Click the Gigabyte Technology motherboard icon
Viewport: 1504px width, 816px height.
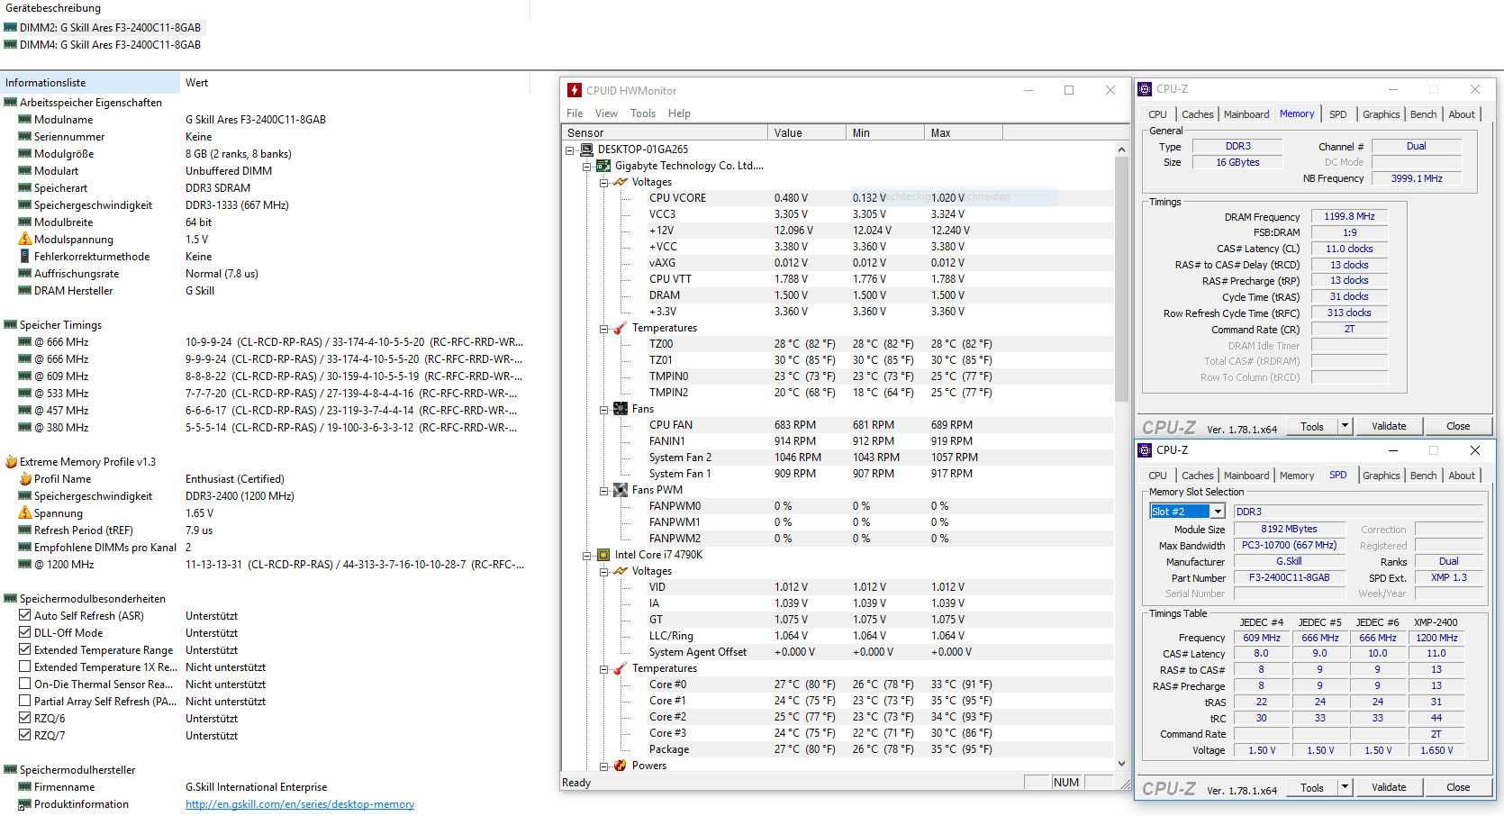pyautogui.click(x=604, y=166)
